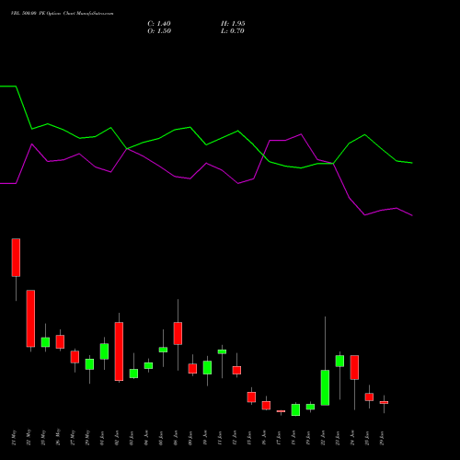The height and width of the screenshot is (460, 460).
Task: Click the 22 May date axis label
Action: (29, 438)
